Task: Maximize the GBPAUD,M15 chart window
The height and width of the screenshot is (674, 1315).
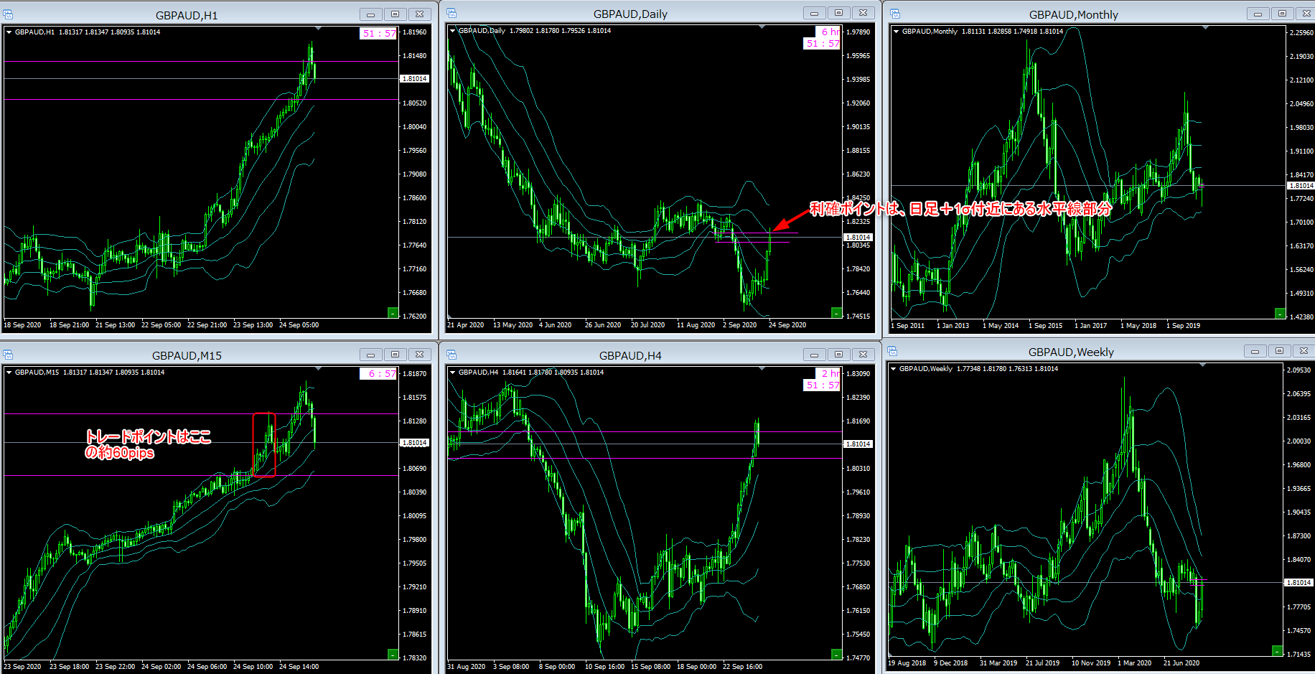Action: pos(395,355)
